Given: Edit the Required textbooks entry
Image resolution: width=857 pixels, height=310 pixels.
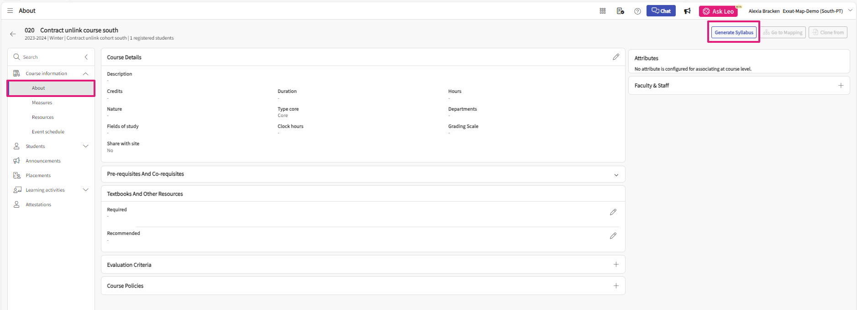Looking at the screenshot, I should [x=613, y=212].
